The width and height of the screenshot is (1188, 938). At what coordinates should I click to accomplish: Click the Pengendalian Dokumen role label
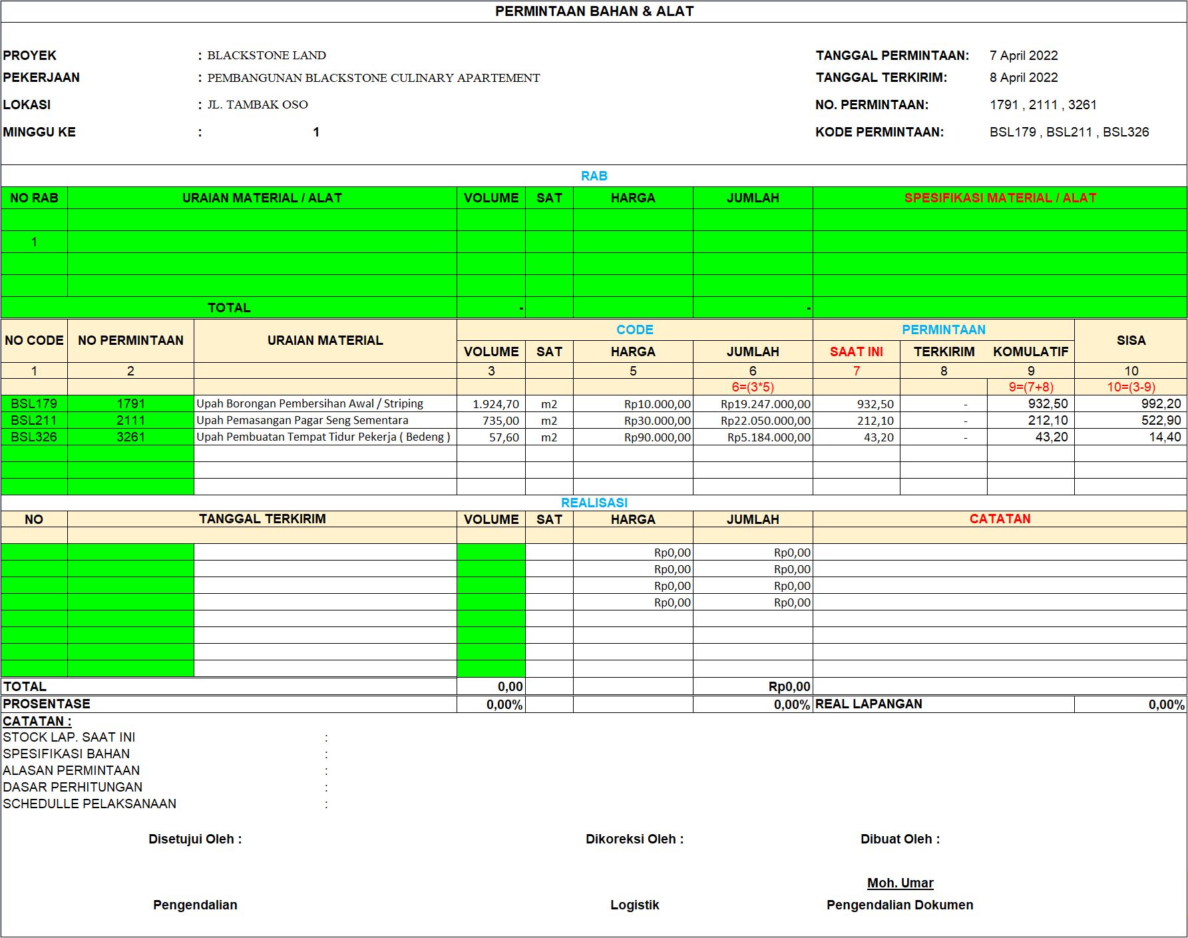[x=900, y=905]
